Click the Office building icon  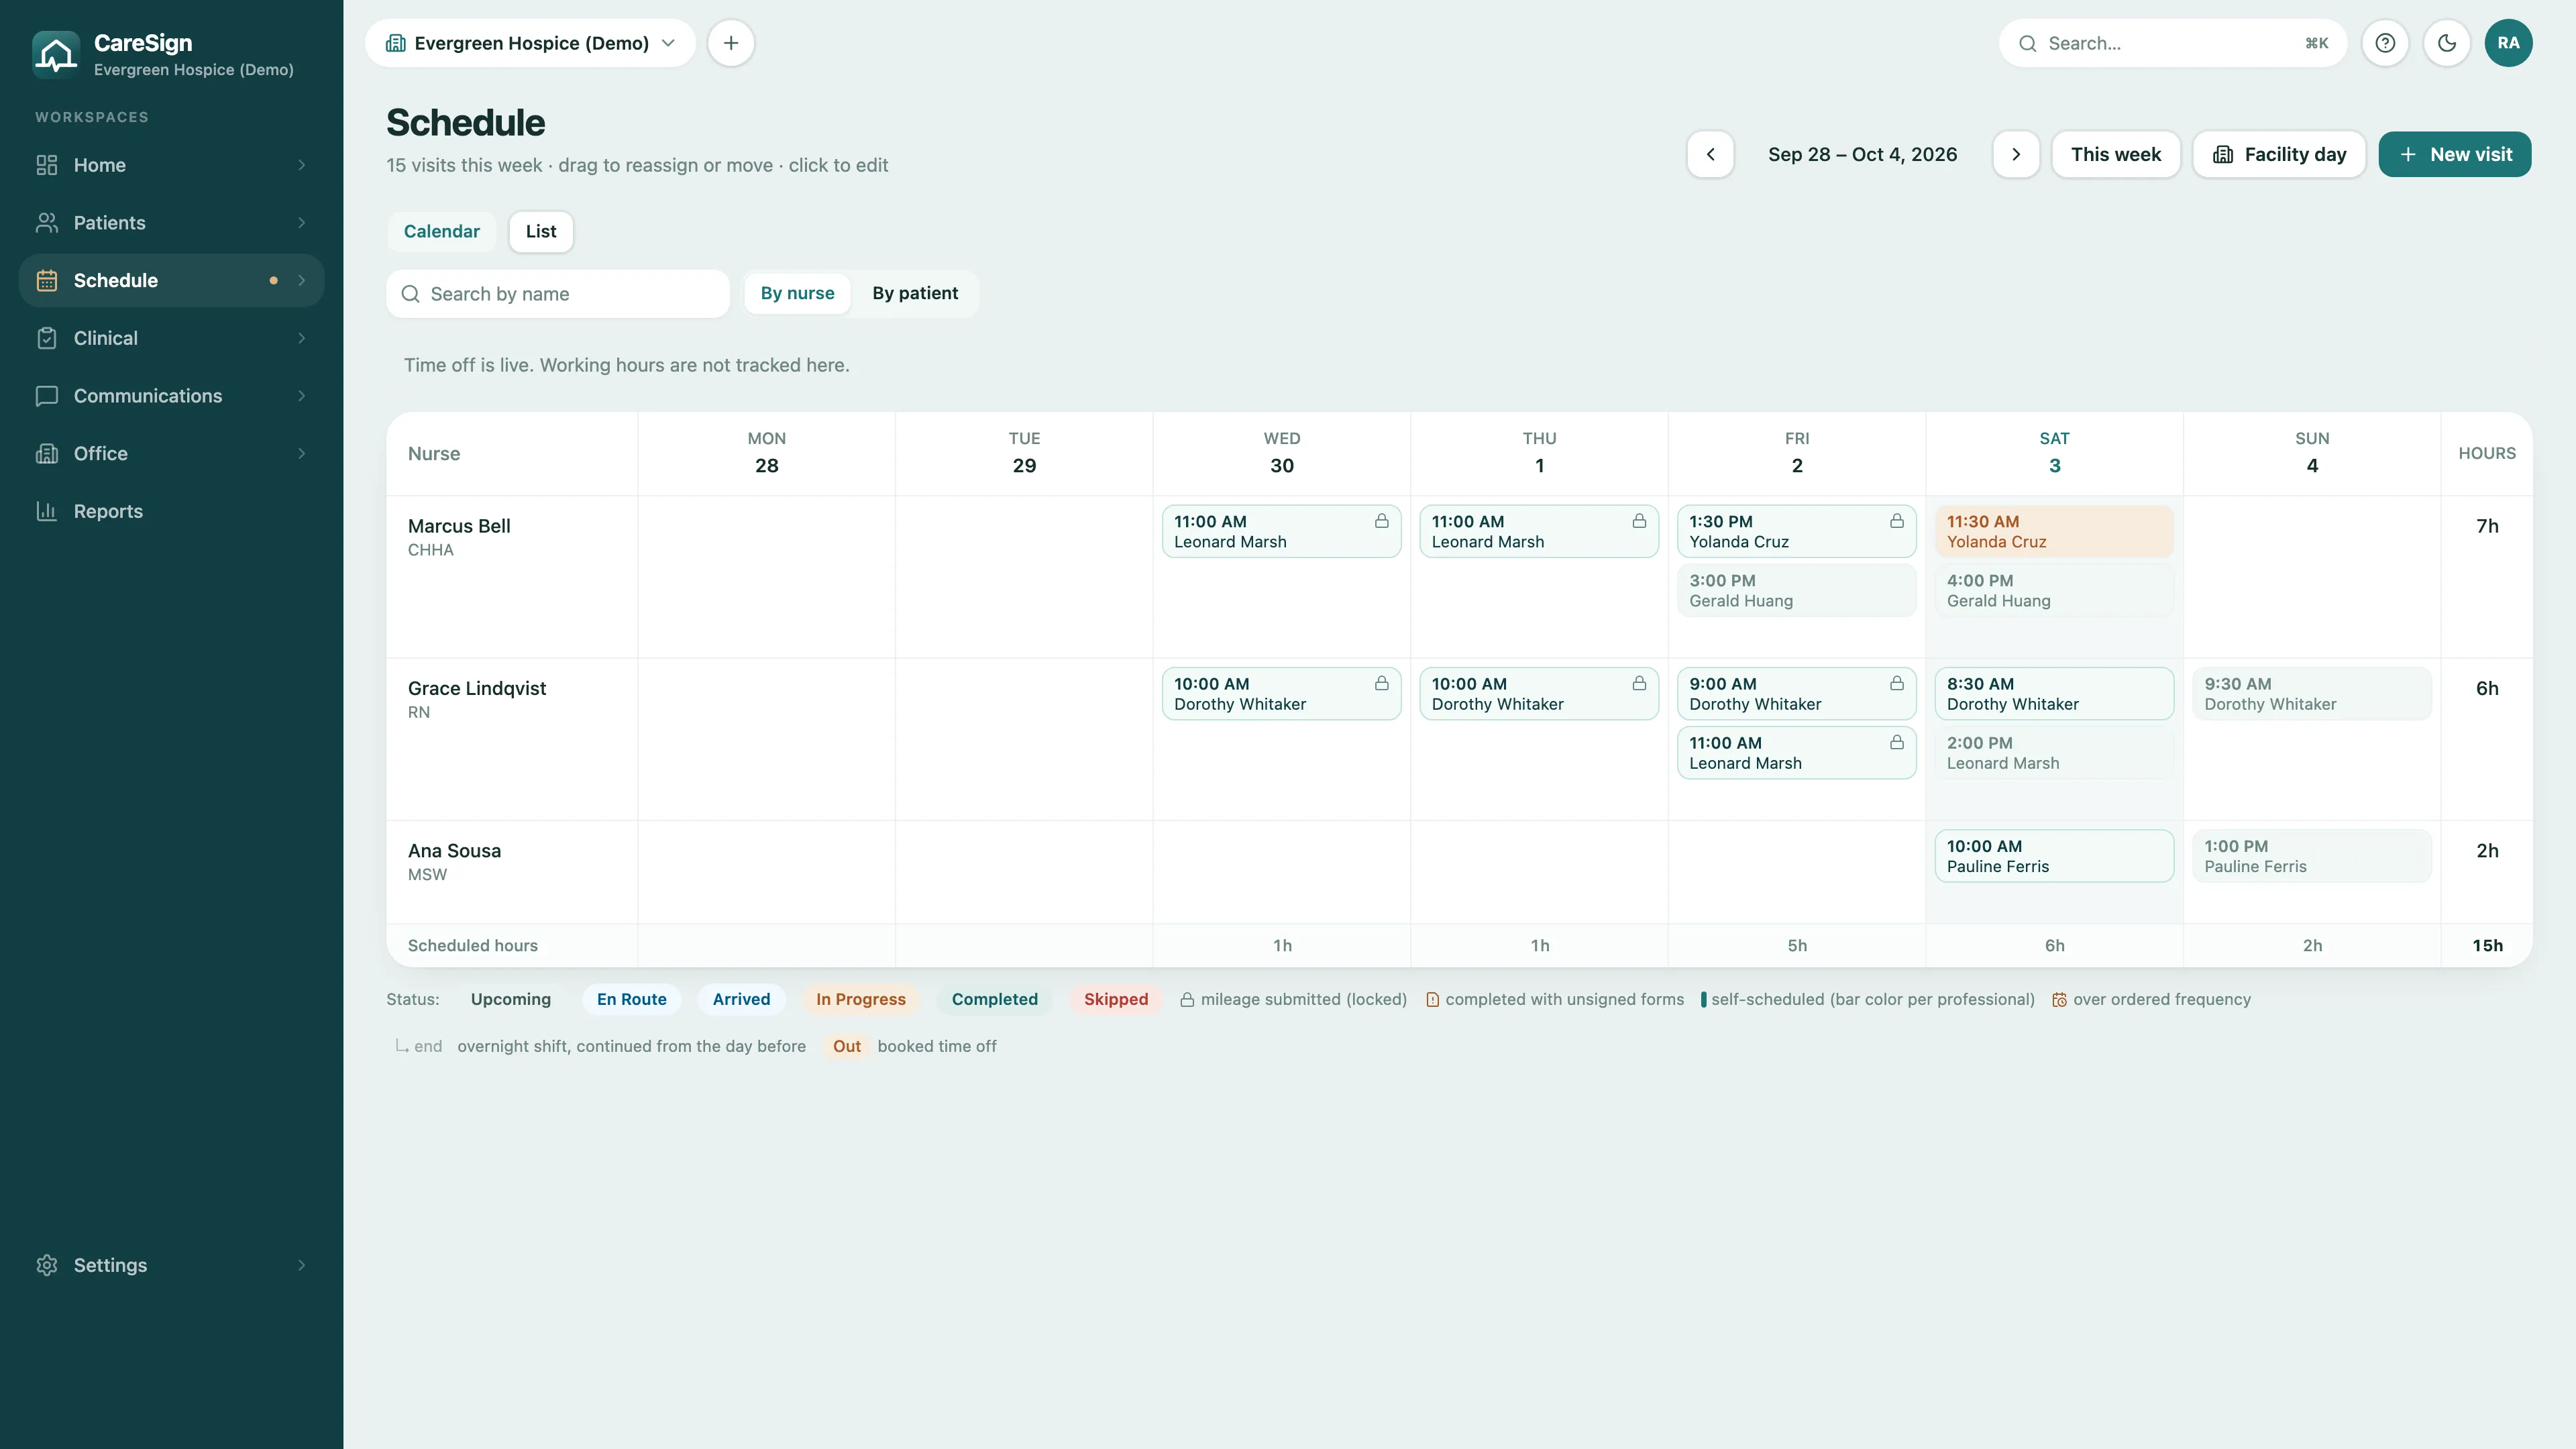[x=47, y=454]
